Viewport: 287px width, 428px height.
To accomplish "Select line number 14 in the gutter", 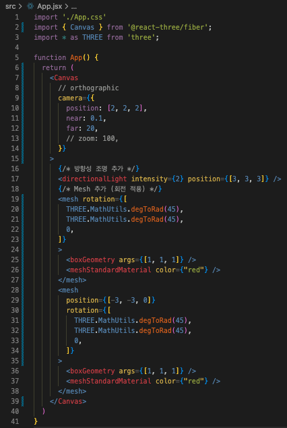I will 15,148.
